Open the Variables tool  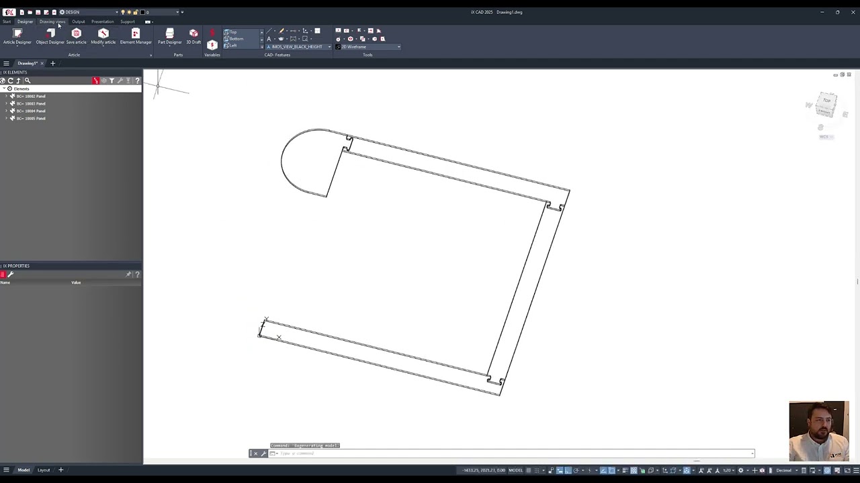click(212, 45)
